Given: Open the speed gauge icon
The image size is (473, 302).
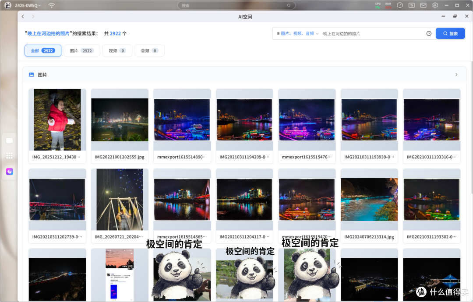Looking at the screenshot, I should [x=400, y=5].
